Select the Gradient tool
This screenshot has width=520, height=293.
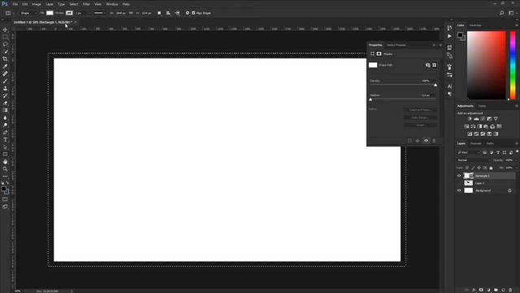5,111
